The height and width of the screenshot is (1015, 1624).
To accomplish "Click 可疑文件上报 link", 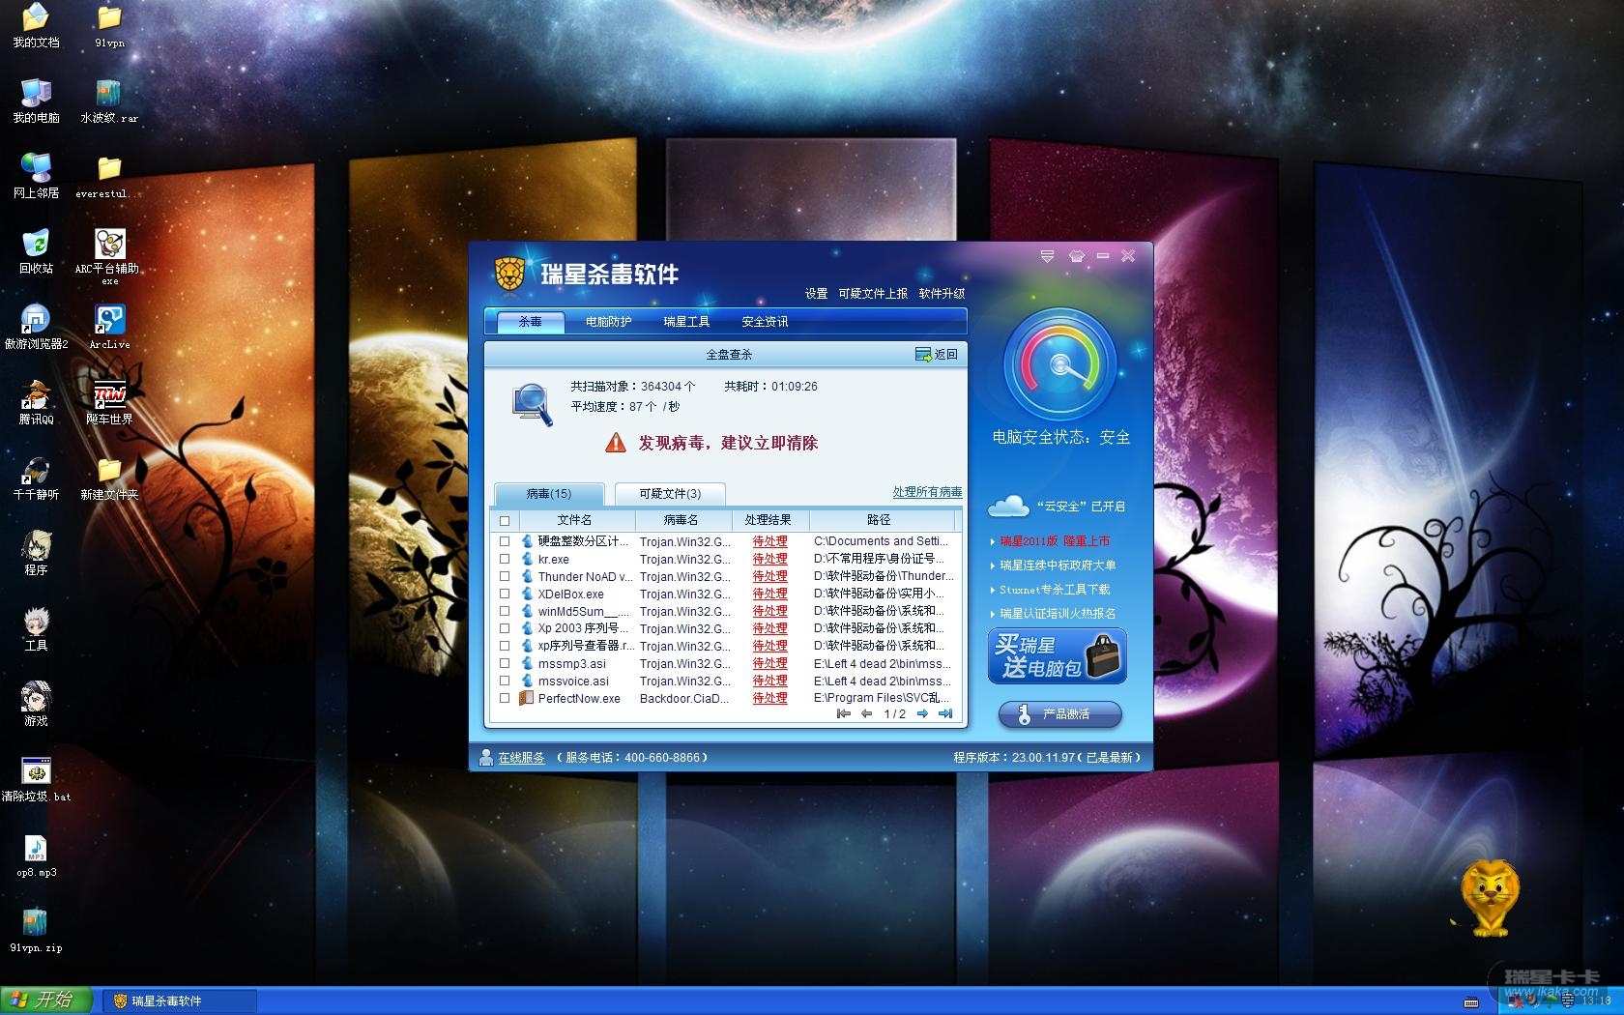I will coord(874,293).
